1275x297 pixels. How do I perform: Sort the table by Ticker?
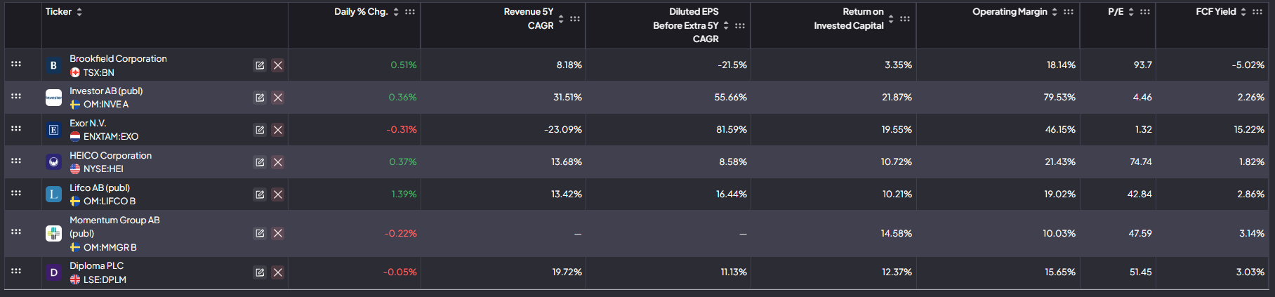pos(79,12)
